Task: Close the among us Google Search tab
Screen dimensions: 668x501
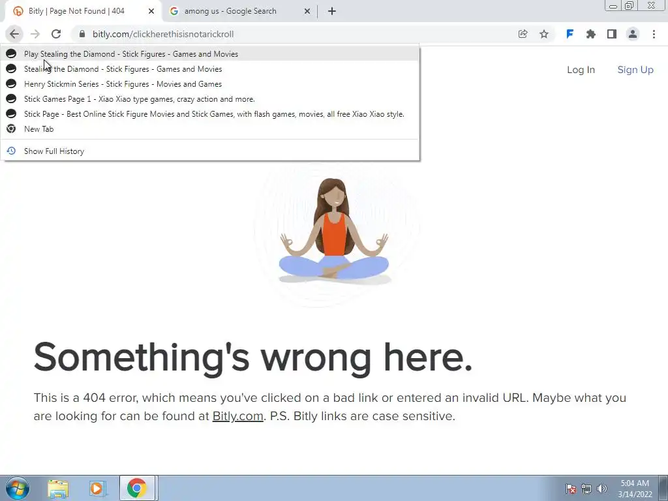Action: point(307,11)
